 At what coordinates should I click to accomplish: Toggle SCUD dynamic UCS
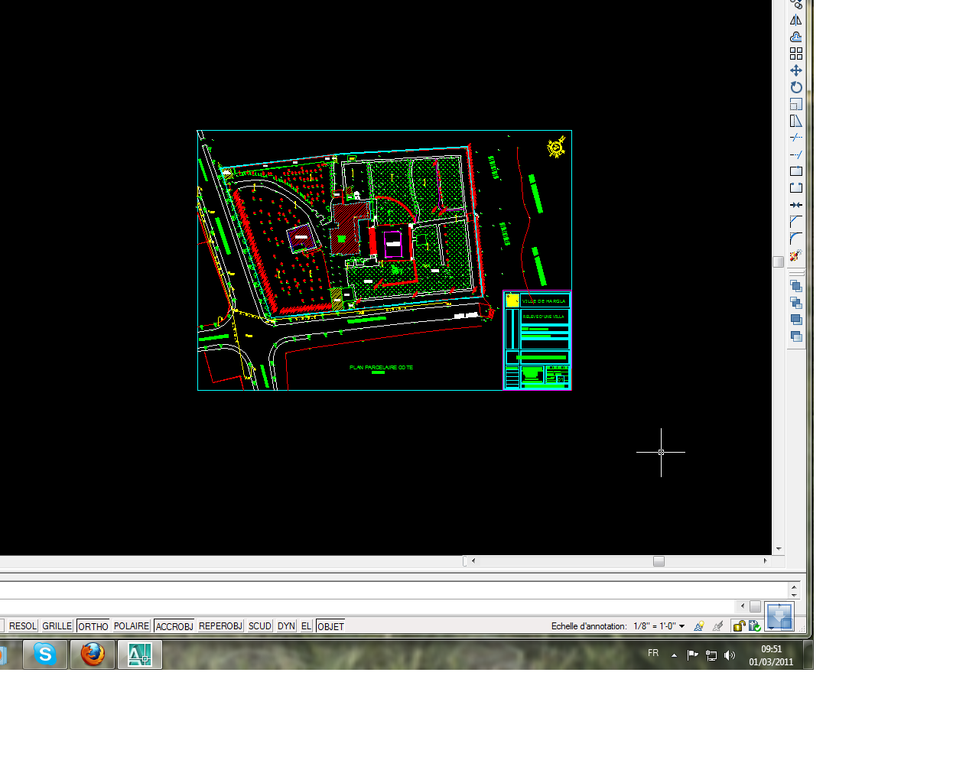pyautogui.click(x=260, y=626)
